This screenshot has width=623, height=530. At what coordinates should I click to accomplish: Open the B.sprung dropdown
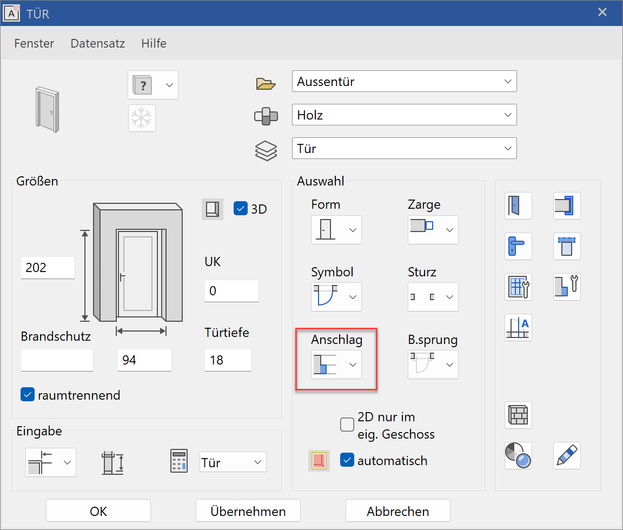(433, 365)
